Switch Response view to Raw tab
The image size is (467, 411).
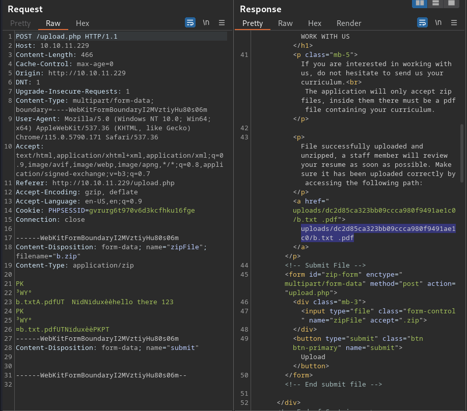coord(285,23)
